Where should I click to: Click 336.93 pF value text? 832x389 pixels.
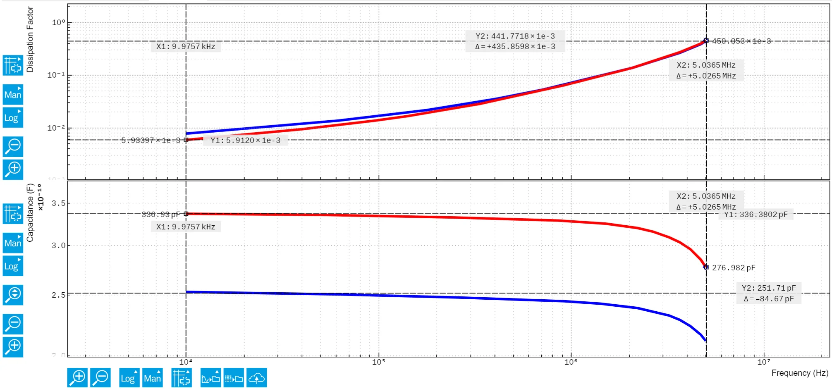pyautogui.click(x=160, y=214)
